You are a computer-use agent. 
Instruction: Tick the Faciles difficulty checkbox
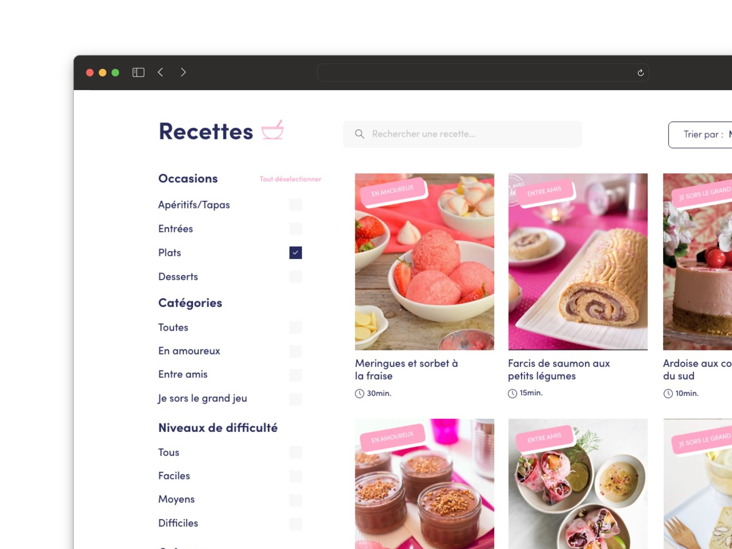(295, 476)
